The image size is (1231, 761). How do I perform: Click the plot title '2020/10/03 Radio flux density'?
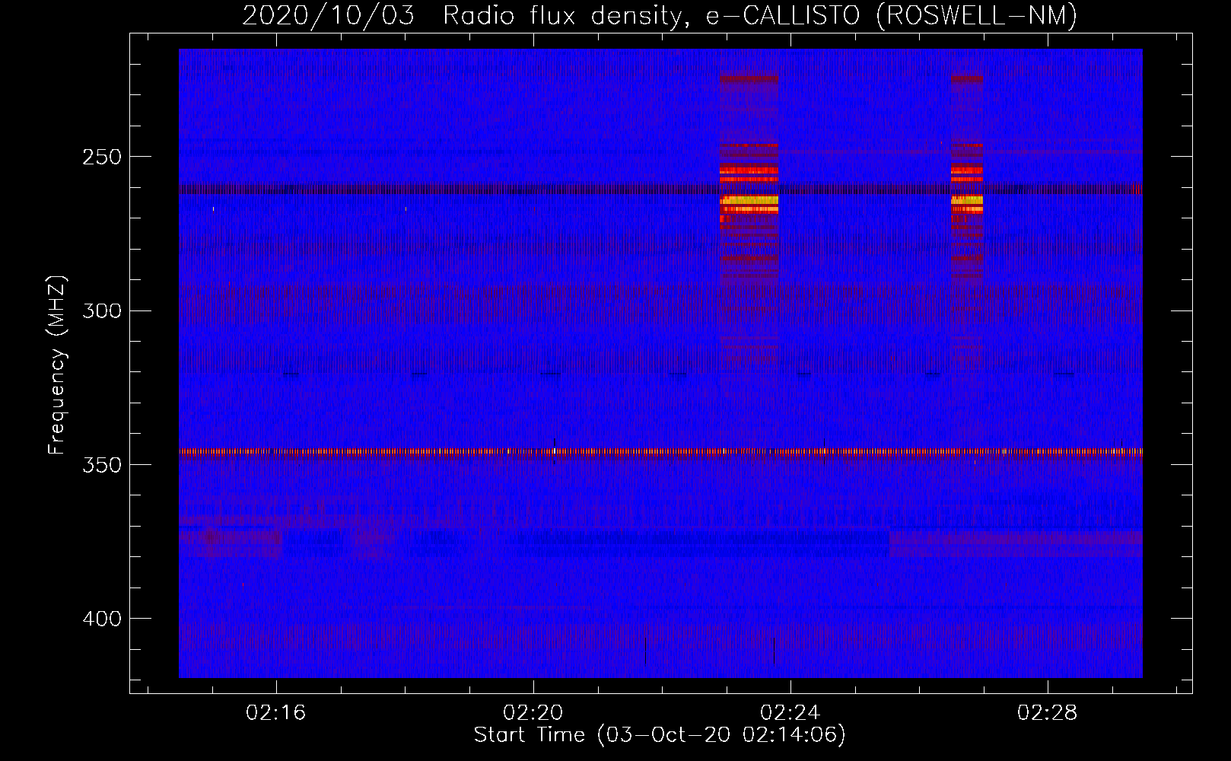(x=466, y=15)
